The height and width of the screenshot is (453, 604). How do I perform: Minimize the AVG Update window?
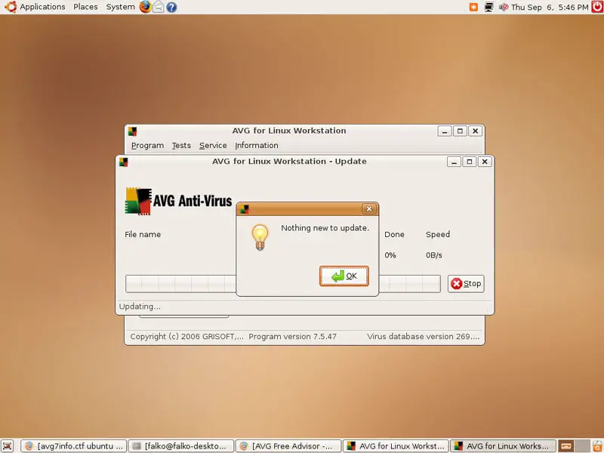pos(454,162)
